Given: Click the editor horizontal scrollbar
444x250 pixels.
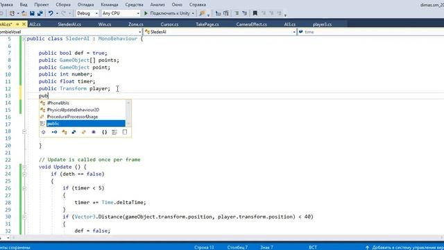Looking at the screenshot, I should pos(227,237).
